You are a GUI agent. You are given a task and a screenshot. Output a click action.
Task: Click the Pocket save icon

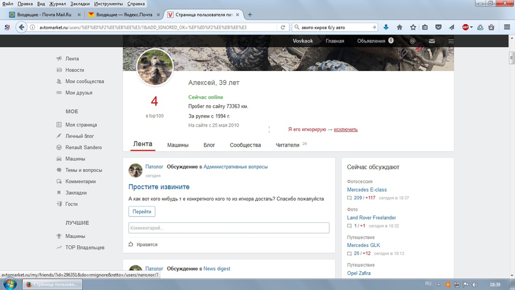pos(438,28)
